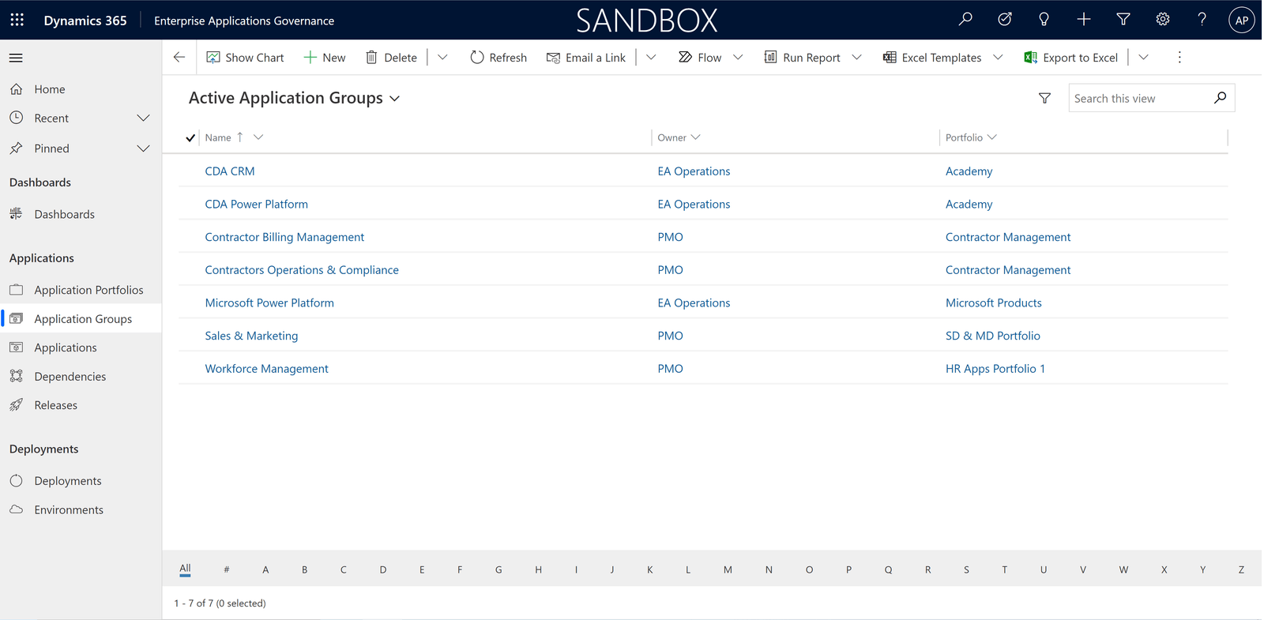
Task: Filter list by the letter S
Action: (x=966, y=569)
